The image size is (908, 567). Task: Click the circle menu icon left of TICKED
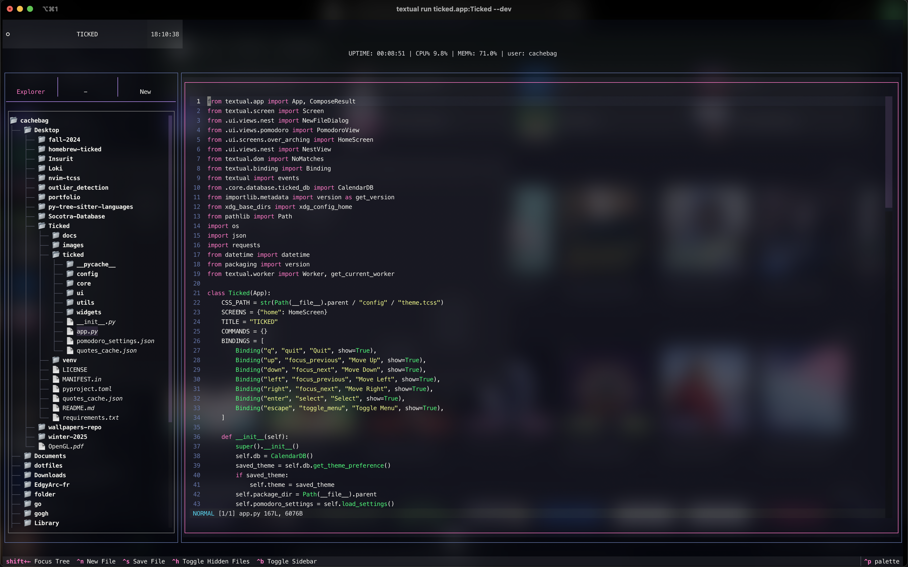click(x=8, y=34)
